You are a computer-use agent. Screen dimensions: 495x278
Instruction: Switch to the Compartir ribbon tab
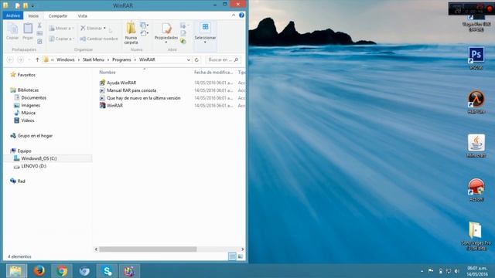pos(58,15)
